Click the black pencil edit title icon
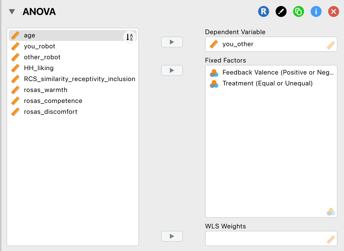The image size is (344, 251). [x=281, y=12]
